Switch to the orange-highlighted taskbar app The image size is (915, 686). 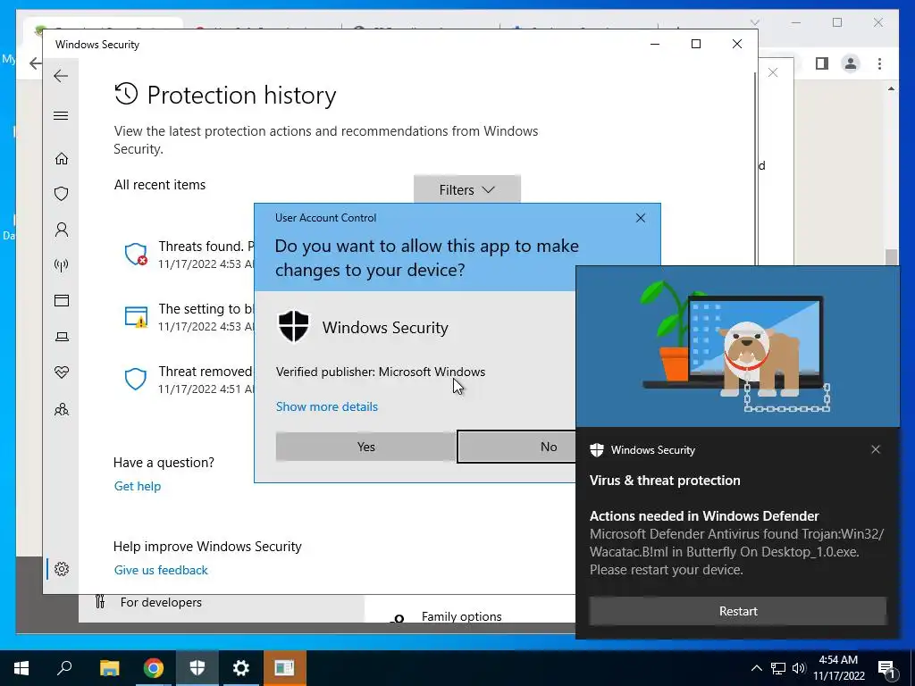pyautogui.click(x=285, y=668)
